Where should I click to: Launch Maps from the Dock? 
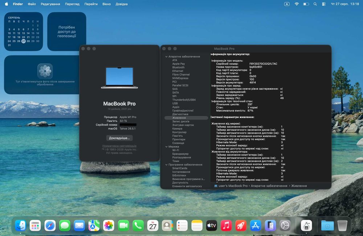94,225
